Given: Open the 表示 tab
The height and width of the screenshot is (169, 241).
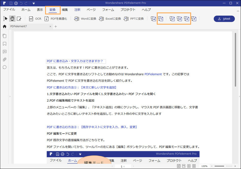Looking at the screenshot, I should (x=40, y=10).
